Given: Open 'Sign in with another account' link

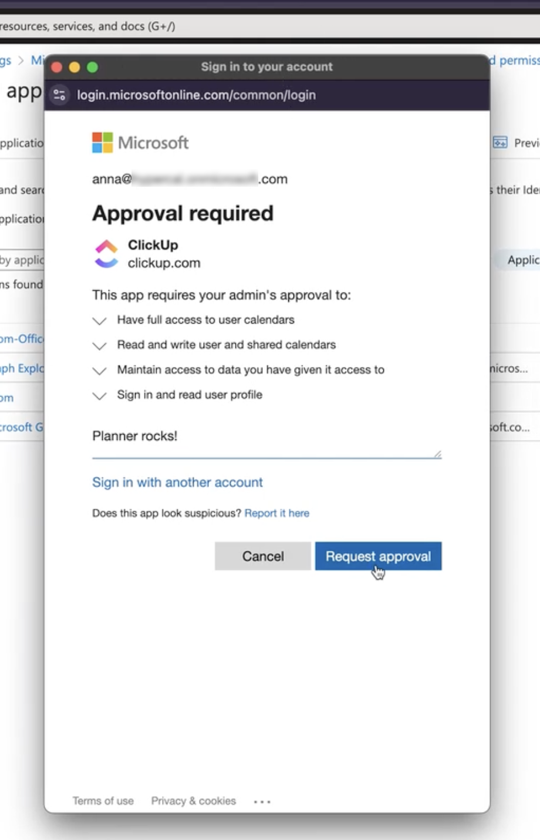Looking at the screenshot, I should 177,482.
